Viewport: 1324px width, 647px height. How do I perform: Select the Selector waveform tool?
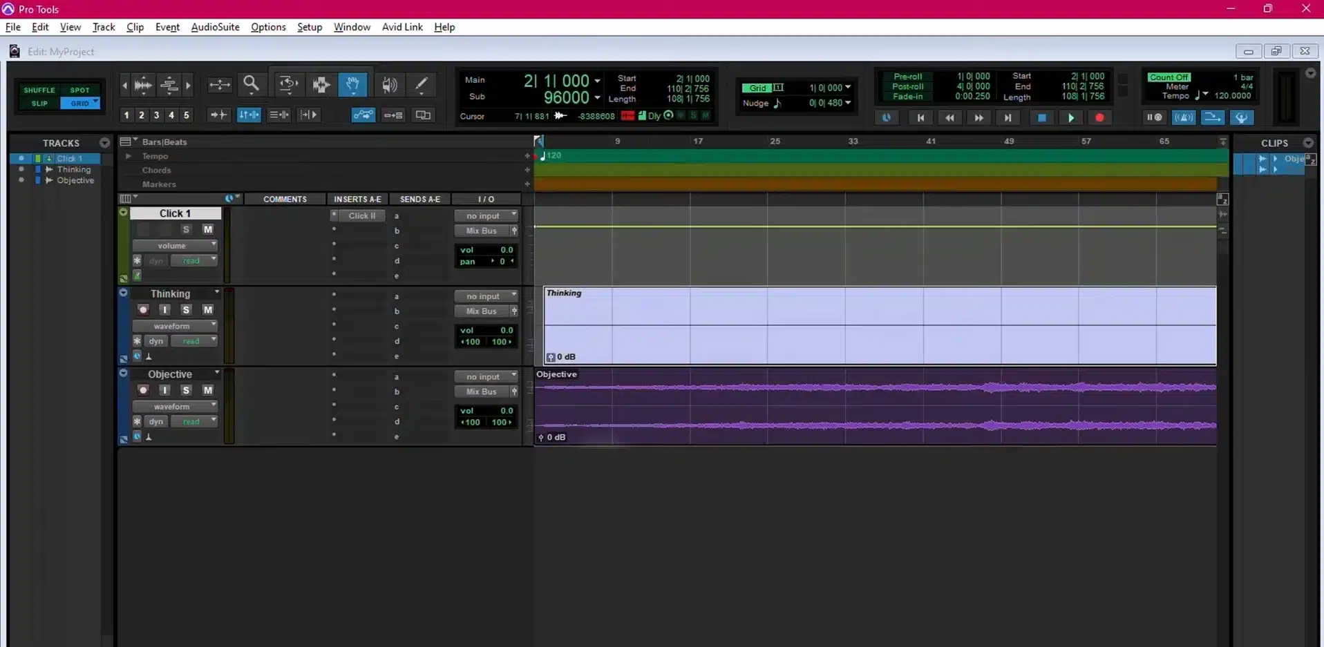321,85
